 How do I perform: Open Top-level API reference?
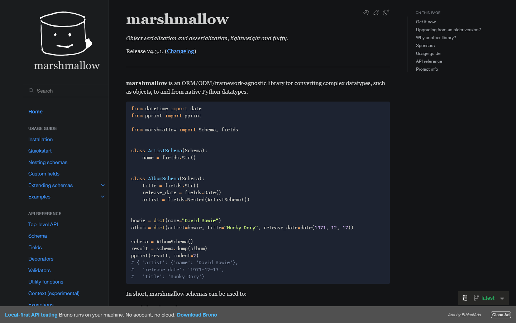(x=43, y=224)
